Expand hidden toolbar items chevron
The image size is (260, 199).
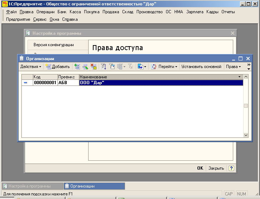[249, 65]
